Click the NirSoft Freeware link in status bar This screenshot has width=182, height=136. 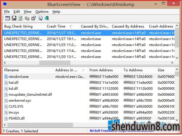click(x=121, y=131)
